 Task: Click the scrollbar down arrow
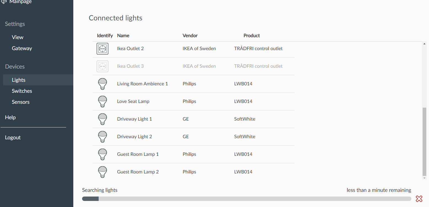click(x=424, y=178)
